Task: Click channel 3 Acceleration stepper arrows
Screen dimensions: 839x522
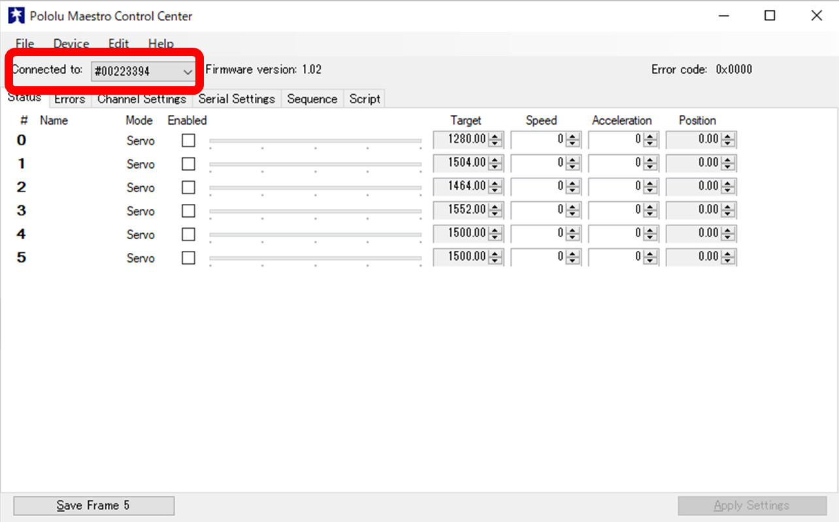Action: pos(650,210)
